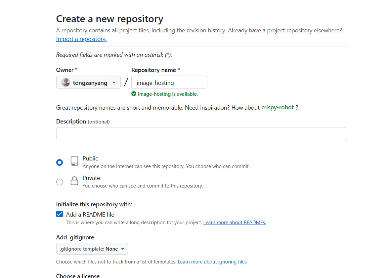Click the tongzanyang owner avatar image
The width and height of the screenshot is (386, 278).
pos(65,83)
